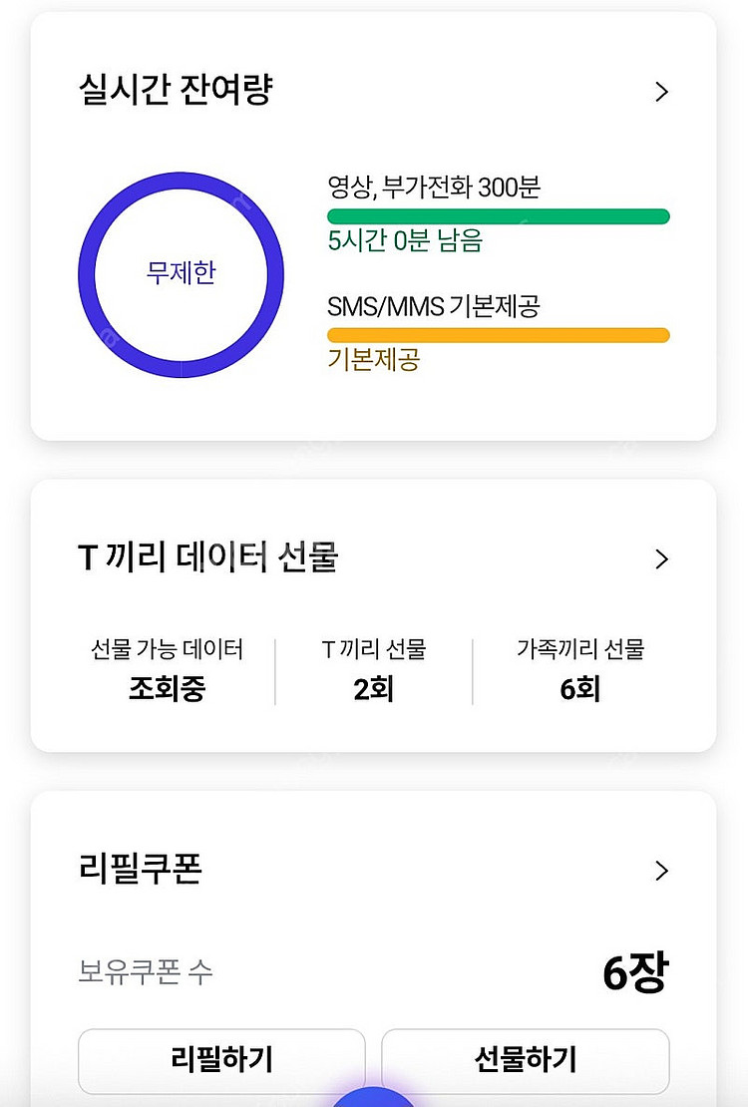Select the 실시간 잔여량 heading
Viewport: 748px width, 1107px height.
[x=176, y=91]
